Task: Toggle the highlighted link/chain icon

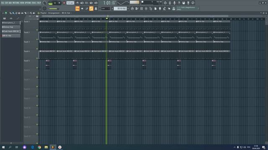Action: 91,8
